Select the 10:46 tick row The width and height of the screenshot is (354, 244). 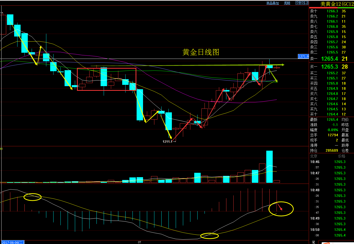(331, 162)
